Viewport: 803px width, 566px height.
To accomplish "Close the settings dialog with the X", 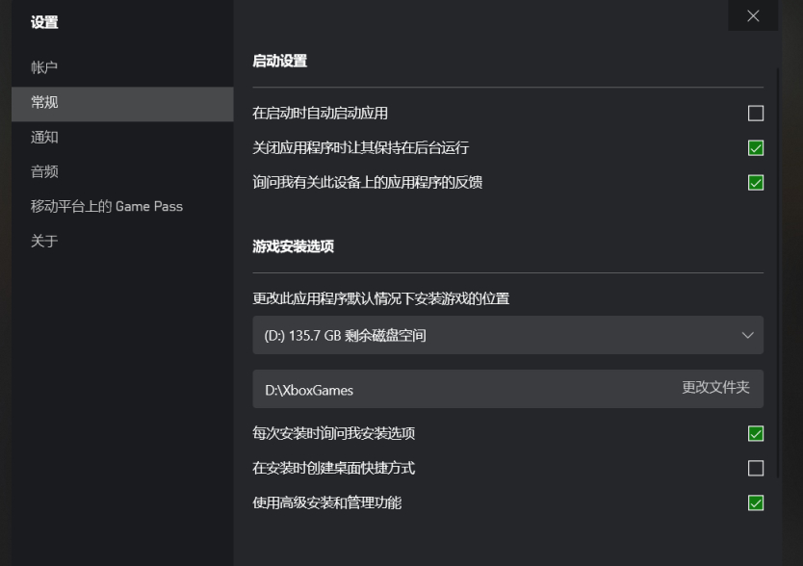I will pyautogui.click(x=753, y=15).
